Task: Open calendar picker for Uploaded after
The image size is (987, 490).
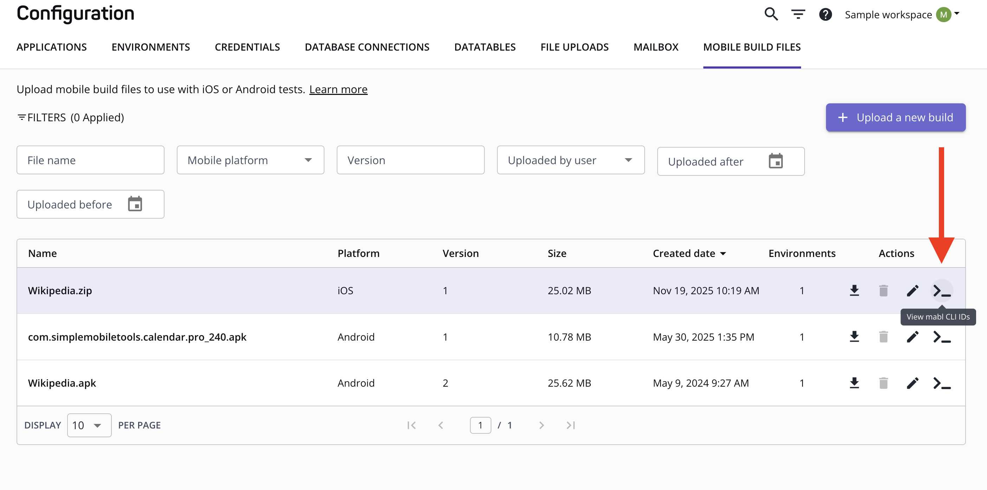Action: (x=775, y=161)
